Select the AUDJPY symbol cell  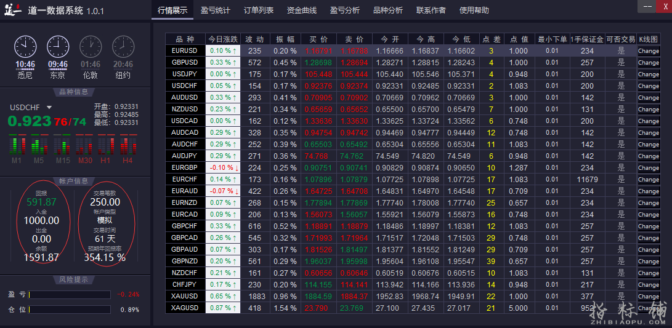[x=185, y=156]
